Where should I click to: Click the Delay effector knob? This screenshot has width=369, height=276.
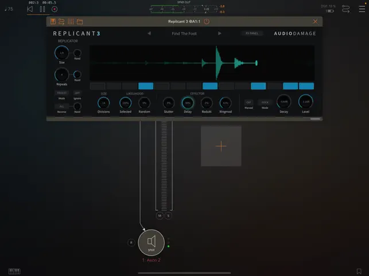(x=188, y=103)
